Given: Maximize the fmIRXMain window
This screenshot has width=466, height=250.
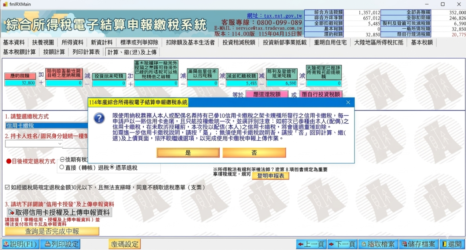Looking at the screenshot, I should tap(443, 4).
